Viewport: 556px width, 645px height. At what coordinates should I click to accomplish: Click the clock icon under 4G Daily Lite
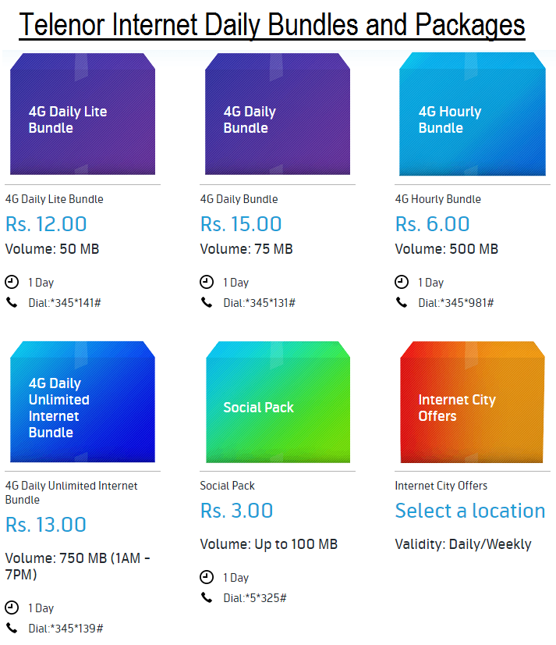tap(12, 282)
